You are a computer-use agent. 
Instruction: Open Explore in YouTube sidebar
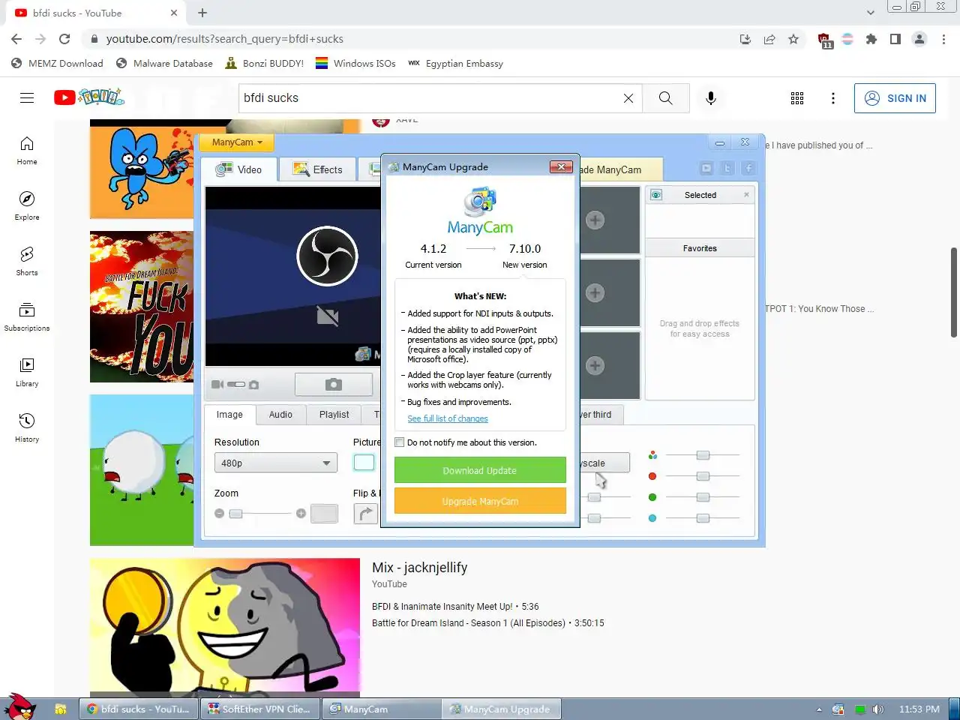point(27,206)
